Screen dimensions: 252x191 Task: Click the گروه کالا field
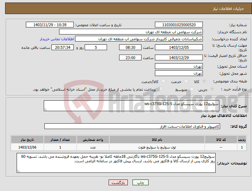tap(132, 126)
